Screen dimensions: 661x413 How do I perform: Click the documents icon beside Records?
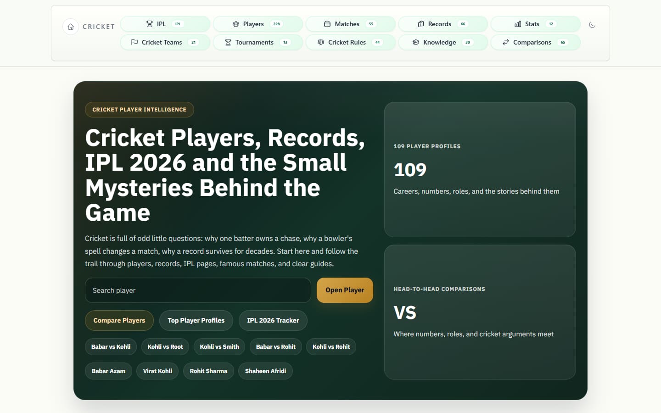420,24
